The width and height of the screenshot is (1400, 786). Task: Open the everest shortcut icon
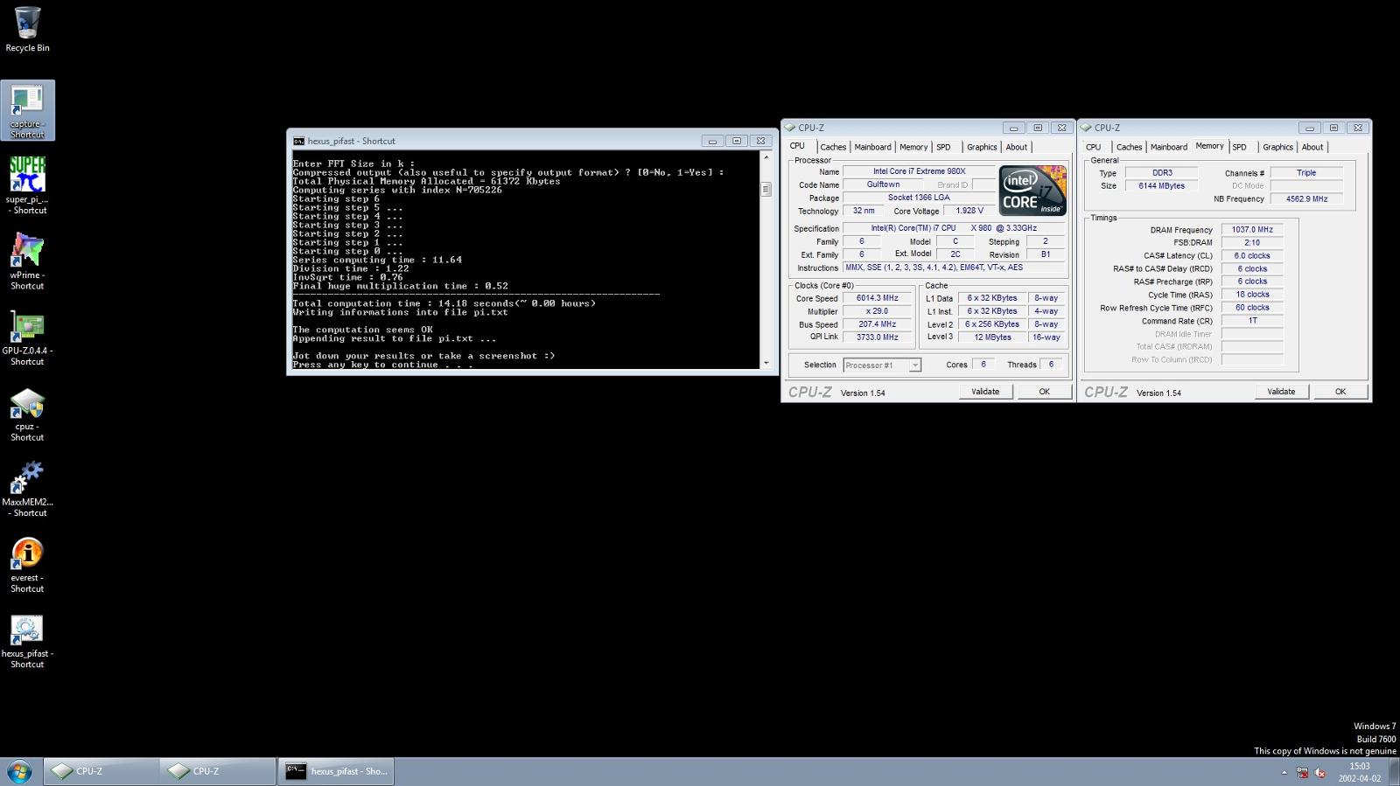[27, 564]
